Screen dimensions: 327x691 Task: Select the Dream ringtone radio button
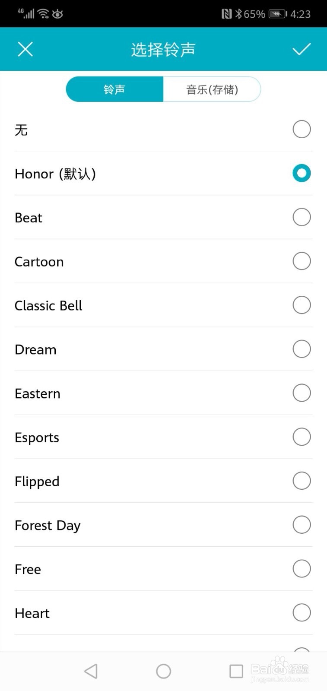tap(302, 349)
